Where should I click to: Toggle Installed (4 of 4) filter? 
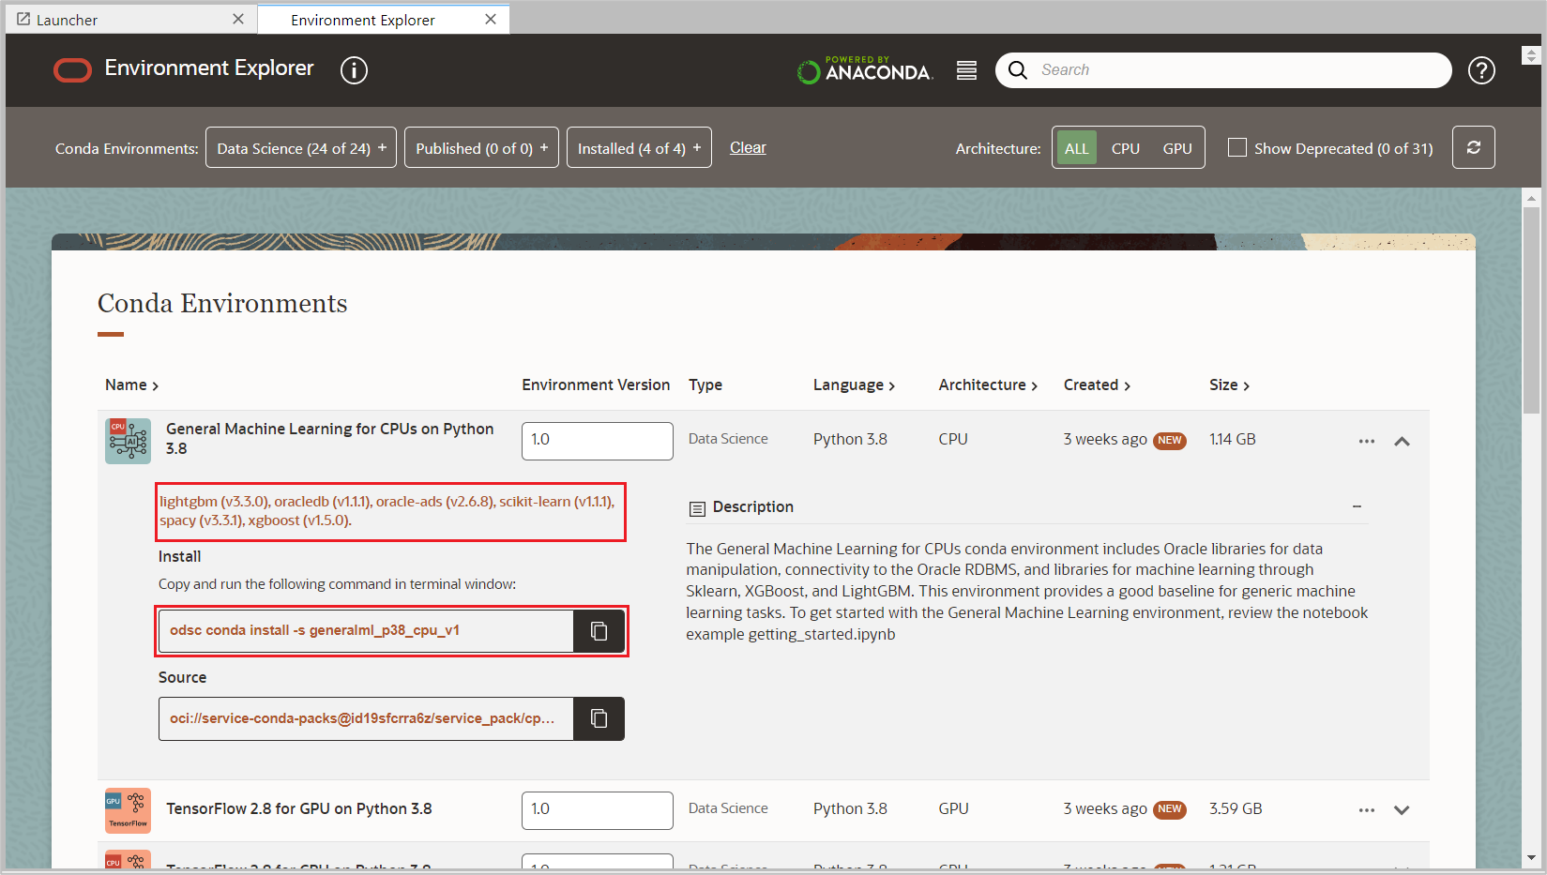[639, 148]
